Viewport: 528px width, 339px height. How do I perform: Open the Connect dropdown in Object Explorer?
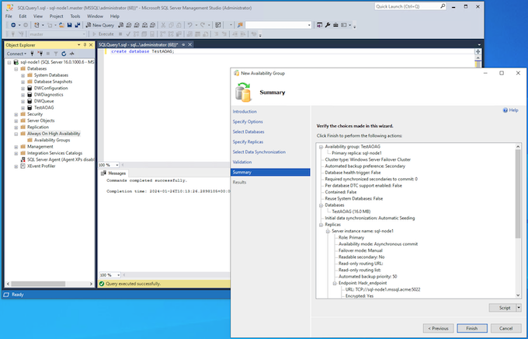click(16, 54)
